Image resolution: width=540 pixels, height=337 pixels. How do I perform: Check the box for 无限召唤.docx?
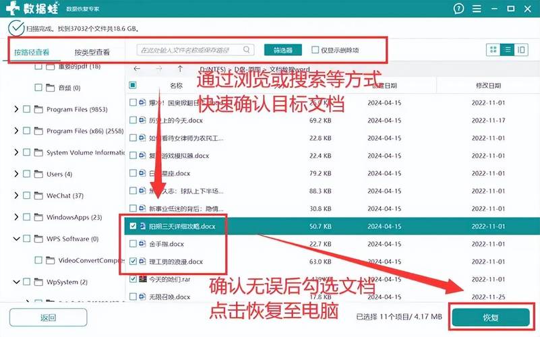pos(133,297)
